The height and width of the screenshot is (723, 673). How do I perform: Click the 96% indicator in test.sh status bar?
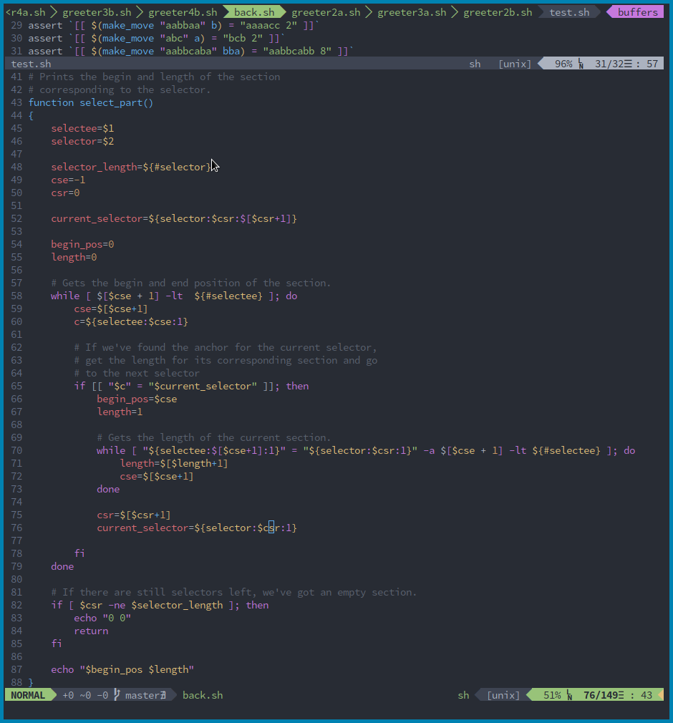[563, 64]
